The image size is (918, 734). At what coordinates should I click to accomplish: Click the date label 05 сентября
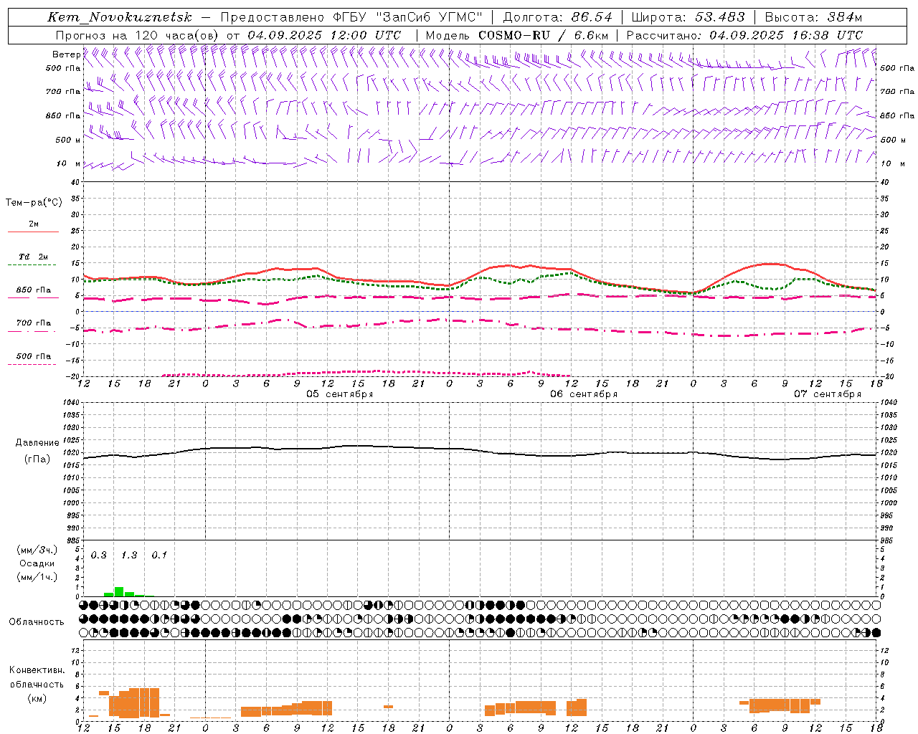340,394
